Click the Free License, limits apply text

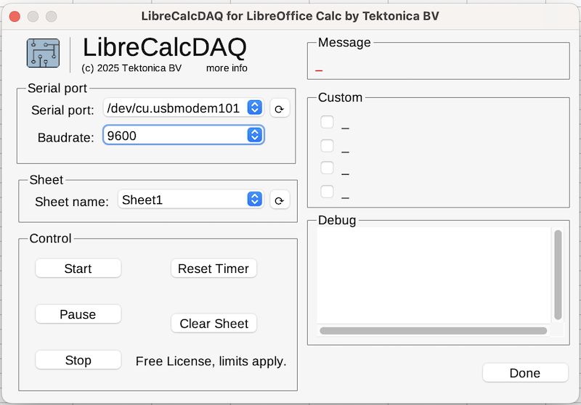pos(211,361)
